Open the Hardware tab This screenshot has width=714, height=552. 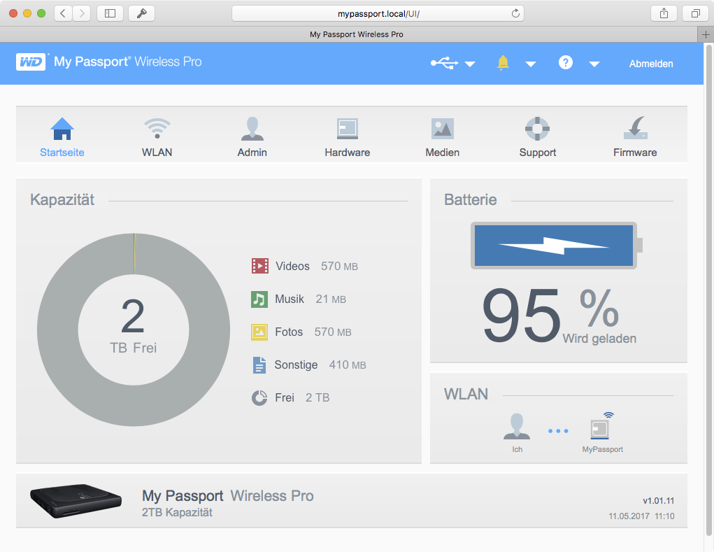(348, 137)
